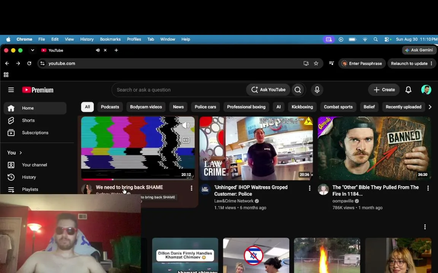Open the screen mirroring menu bar icon
This screenshot has width=438, height=273.
(329, 39)
